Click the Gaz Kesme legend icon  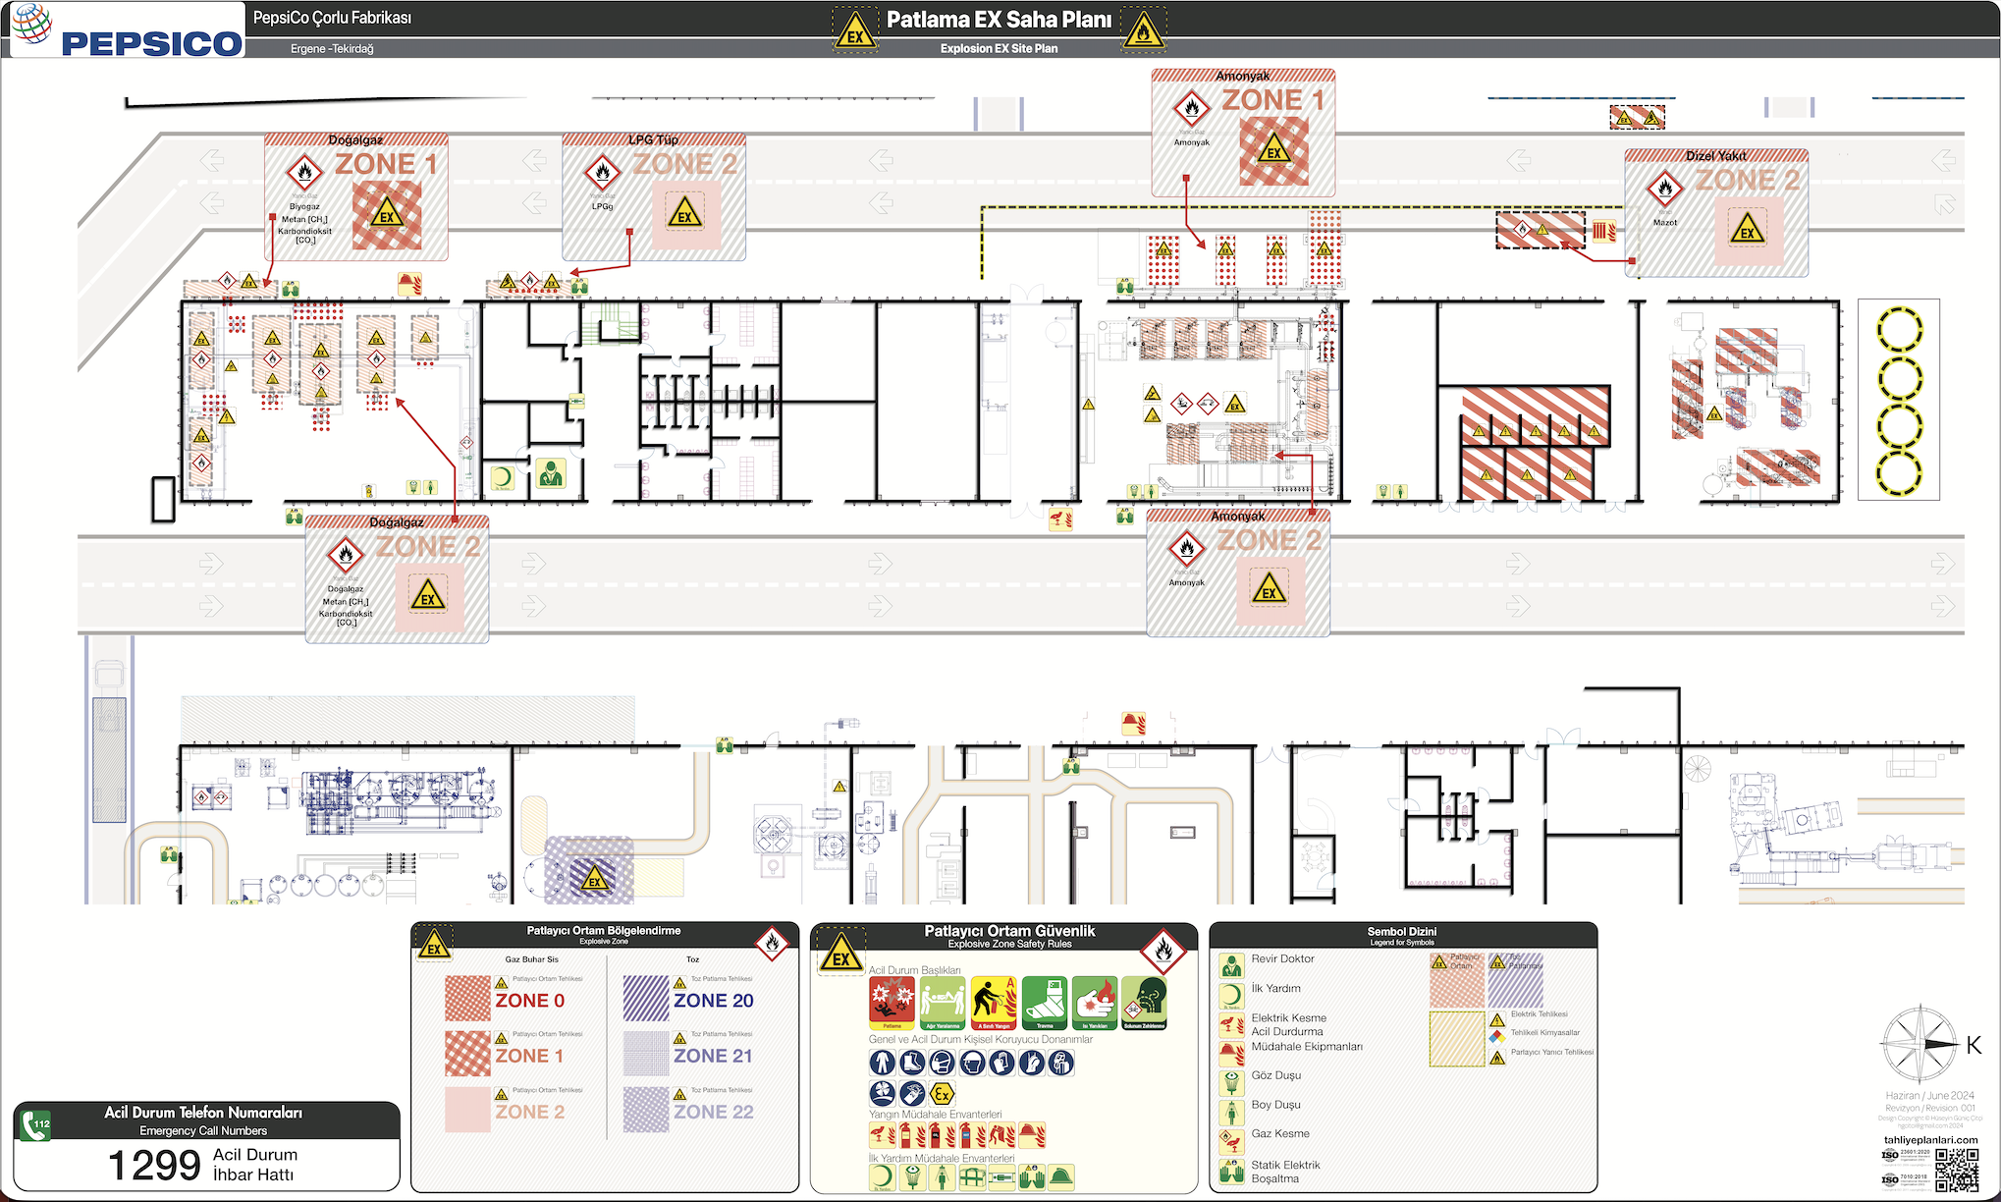[1231, 1140]
